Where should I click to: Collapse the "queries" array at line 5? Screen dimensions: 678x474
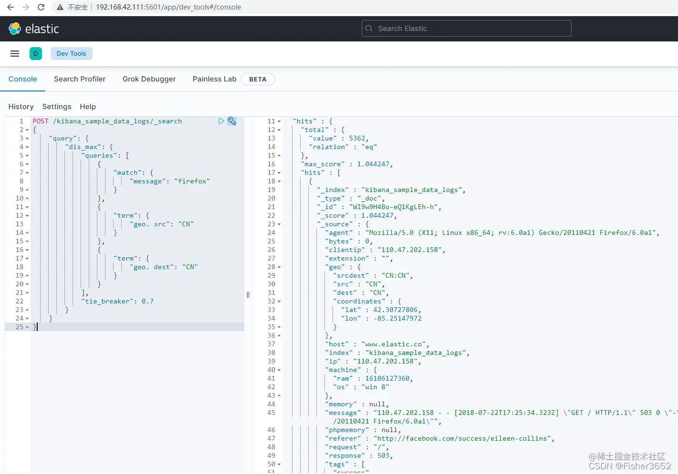tap(27, 156)
